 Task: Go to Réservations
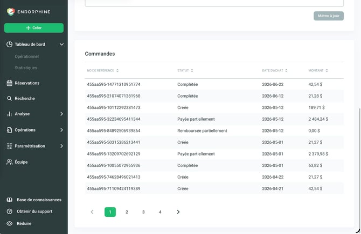point(27,83)
